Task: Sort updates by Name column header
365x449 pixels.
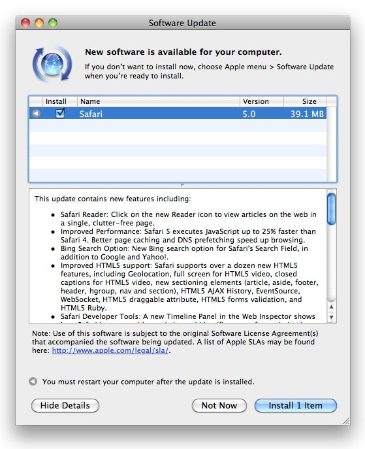Action: pyautogui.click(x=158, y=101)
